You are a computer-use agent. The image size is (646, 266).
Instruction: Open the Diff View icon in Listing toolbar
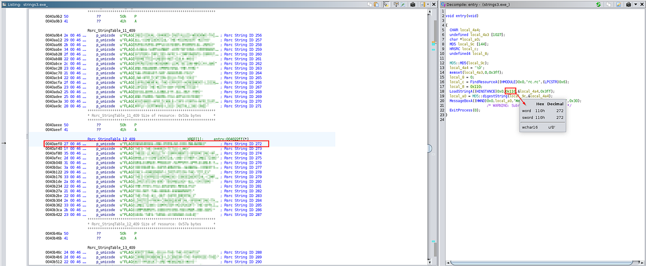click(403, 4)
